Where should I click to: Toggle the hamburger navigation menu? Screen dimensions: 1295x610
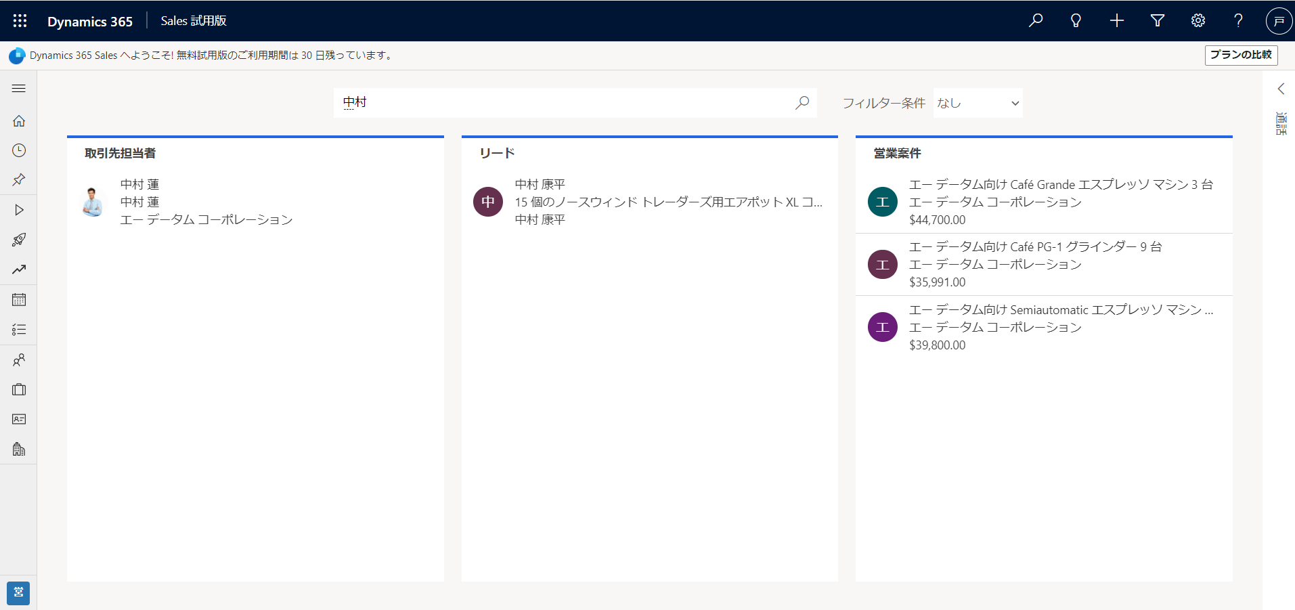point(19,89)
